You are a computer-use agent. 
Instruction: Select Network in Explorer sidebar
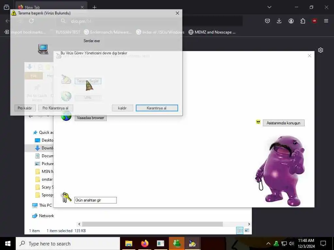(43, 216)
